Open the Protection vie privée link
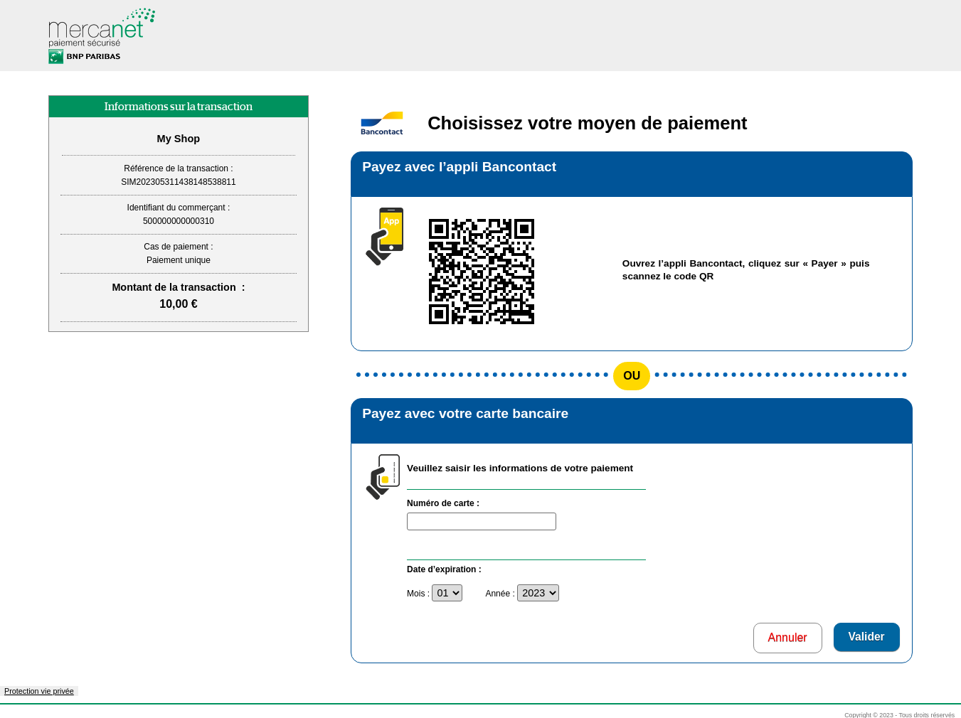The height and width of the screenshot is (718, 961). pos(39,691)
